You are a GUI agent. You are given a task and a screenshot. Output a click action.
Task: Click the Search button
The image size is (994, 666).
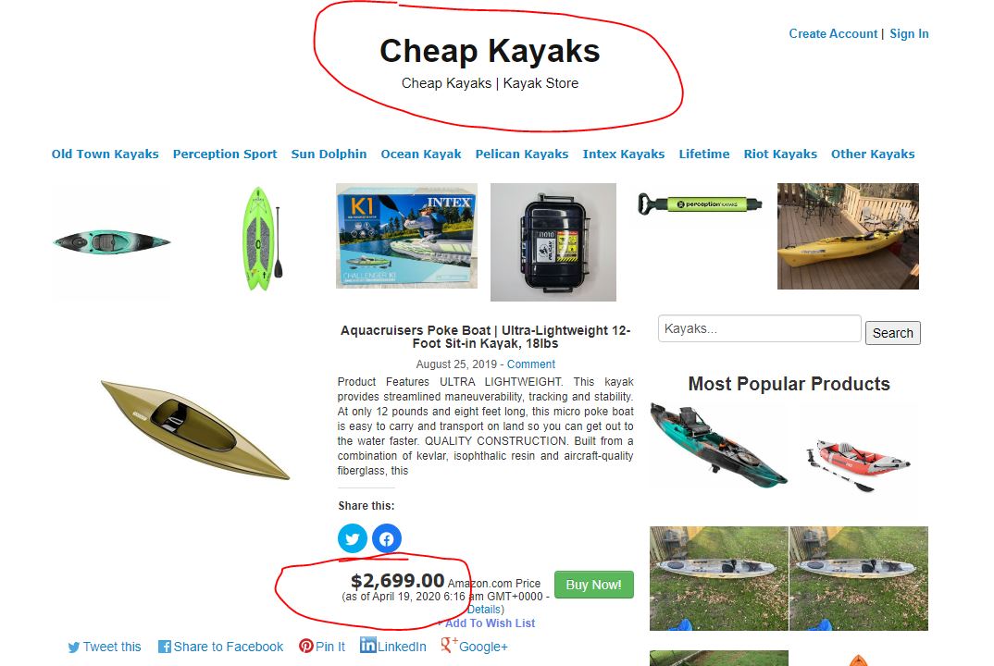pyautogui.click(x=892, y=333)
